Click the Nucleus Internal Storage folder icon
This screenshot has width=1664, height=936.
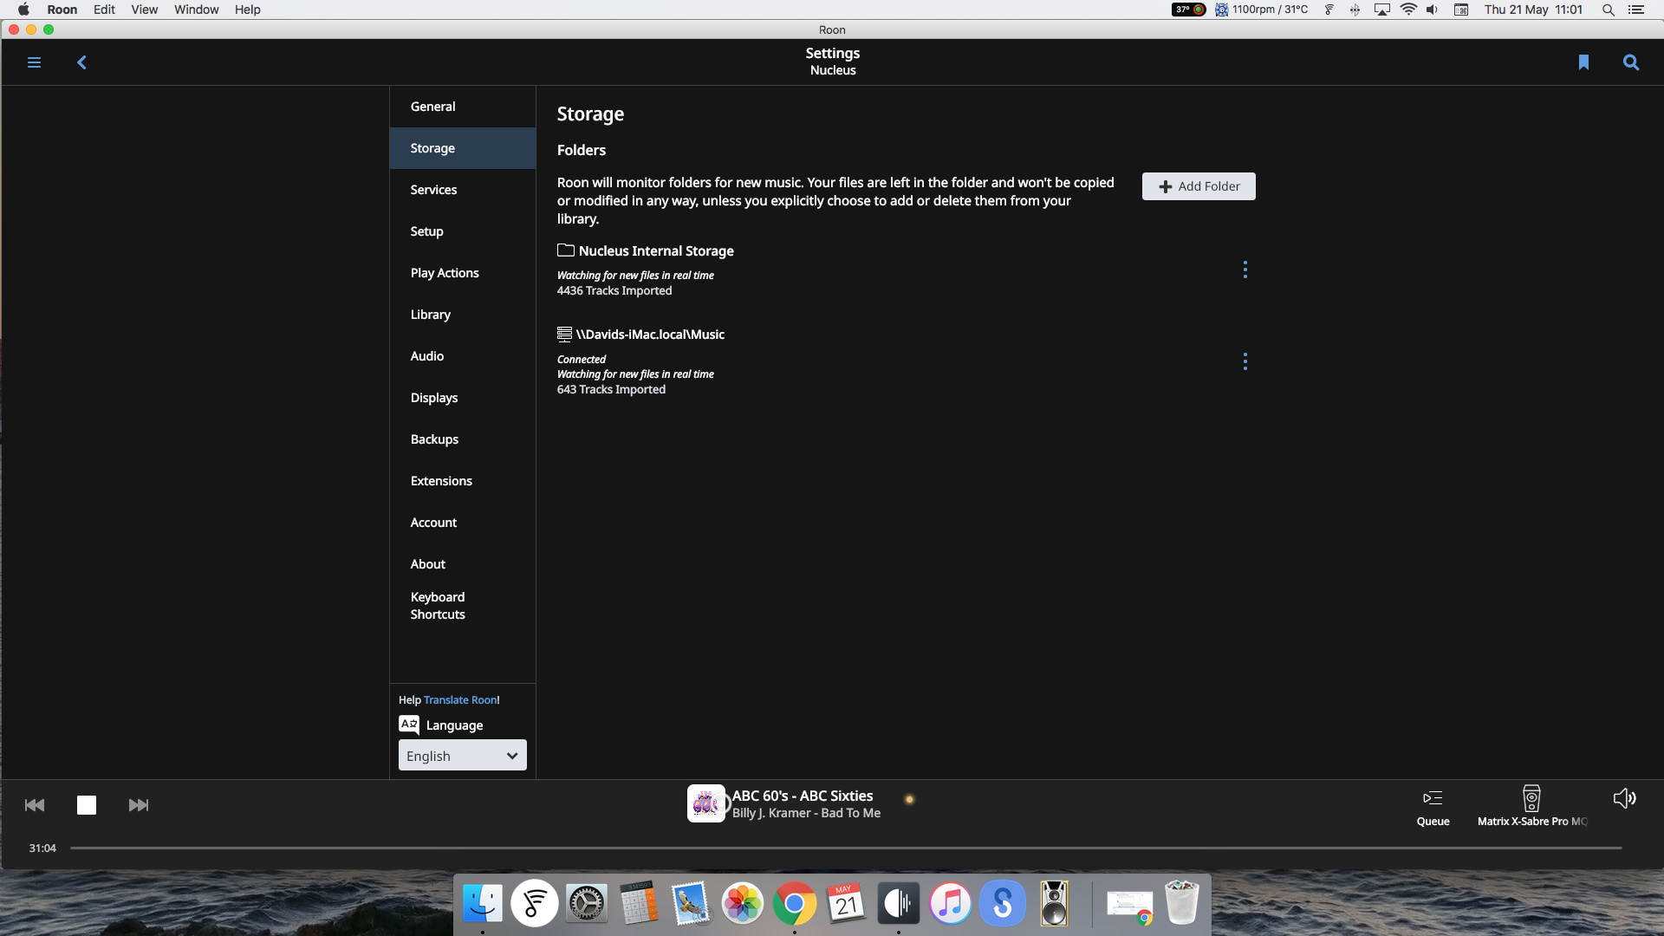pyautogui.click(x=566, y=250)
